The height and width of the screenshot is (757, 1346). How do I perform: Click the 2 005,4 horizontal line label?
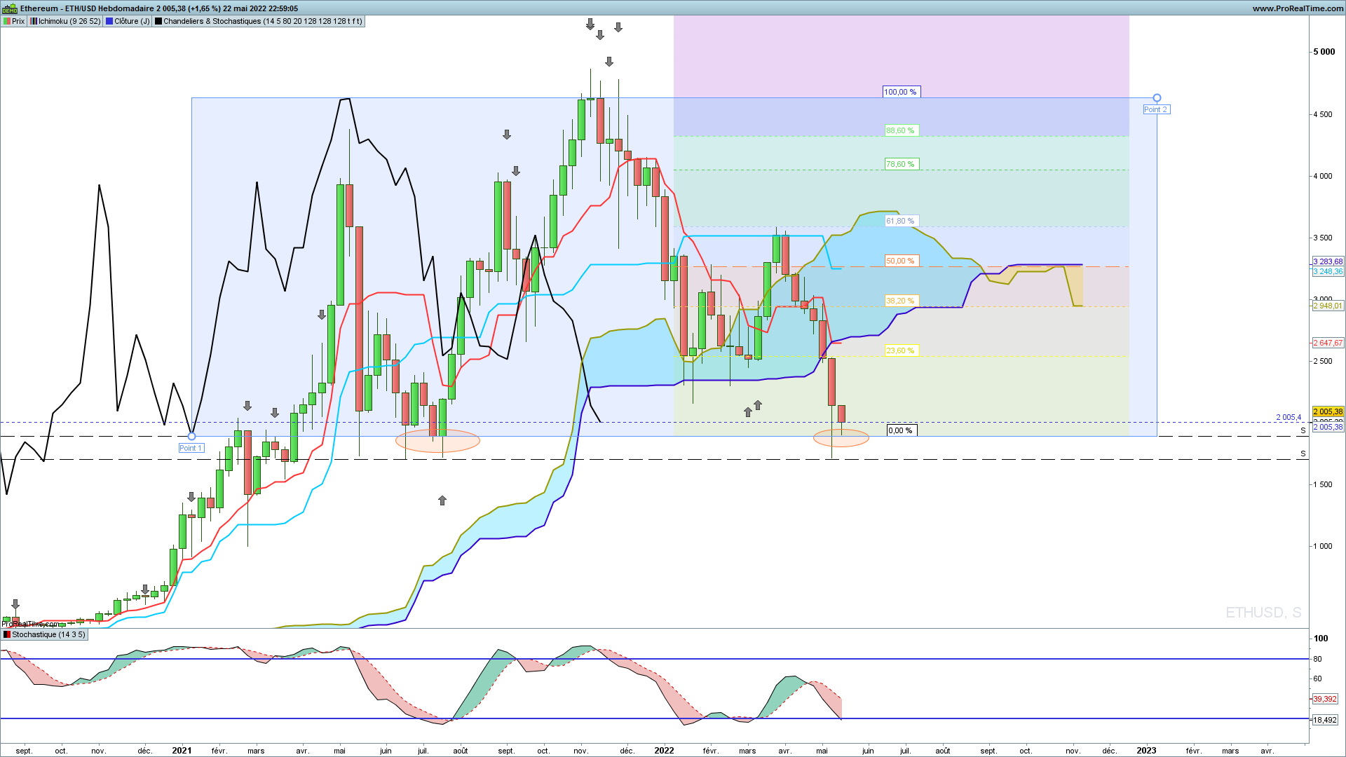1289,417
